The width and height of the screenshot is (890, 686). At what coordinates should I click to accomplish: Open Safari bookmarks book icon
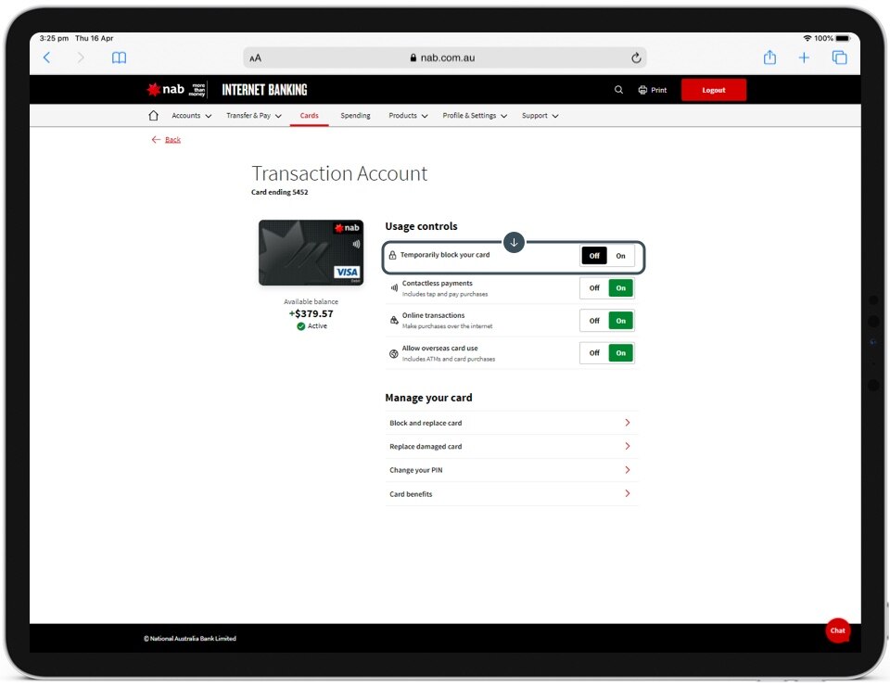(x=119, y=57)
